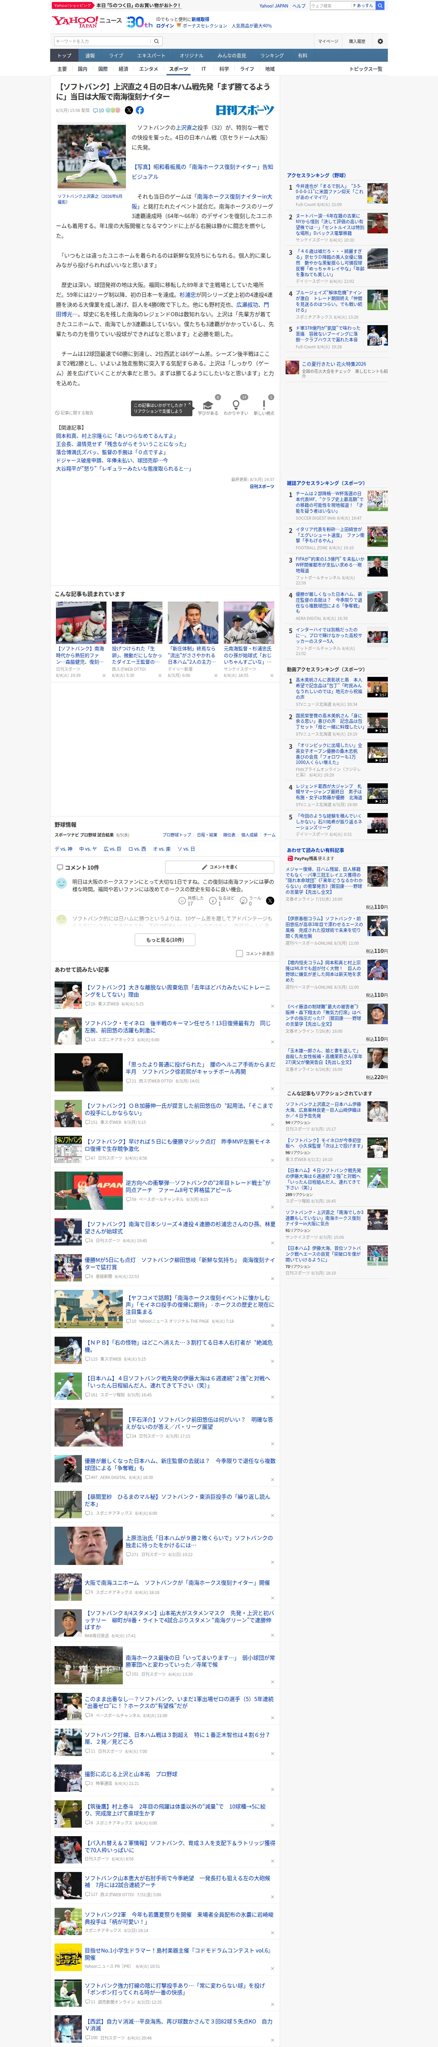Click the 日程・結果 link

[x=207, y=835]
